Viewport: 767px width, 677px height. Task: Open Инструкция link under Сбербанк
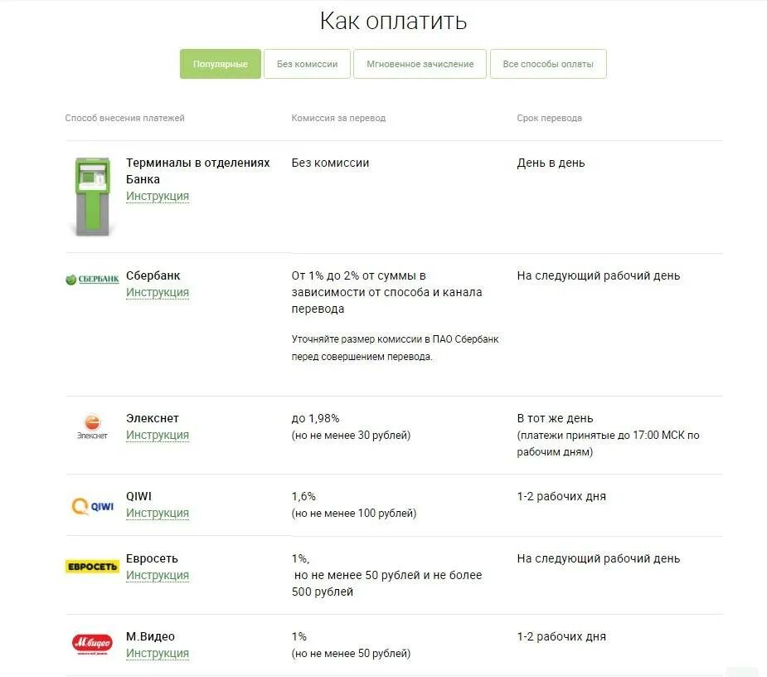tap(158, 293)
